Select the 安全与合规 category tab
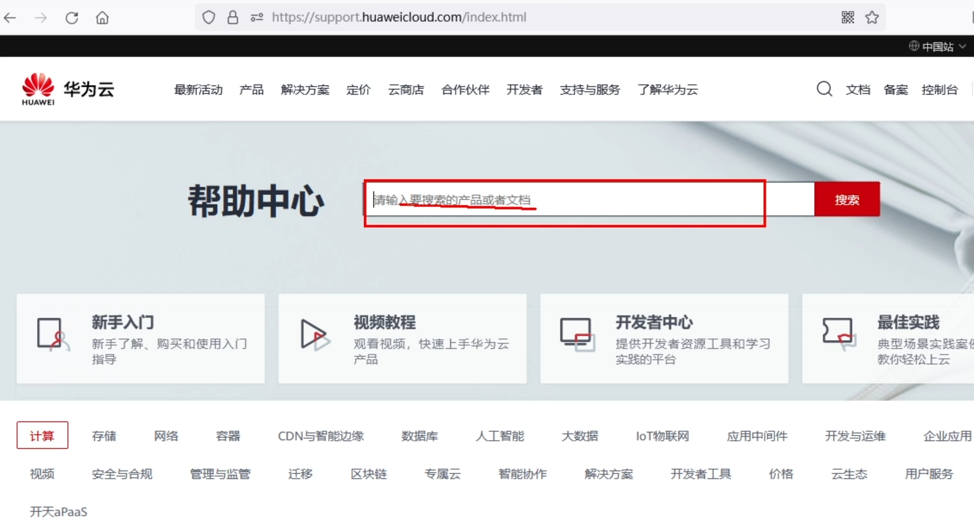Image resolution: width=974 pixels, height=521 pixels. pos(122,474)
